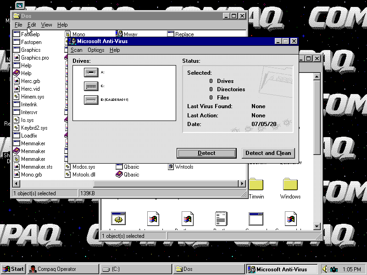The image size is (367, 275).
Task: Select the Qbasic program with window icon
Action: (x=119, y=167)
